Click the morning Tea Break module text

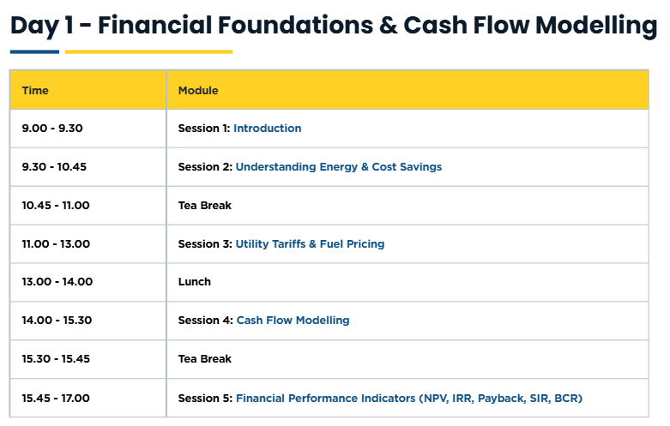pos(205,206)
